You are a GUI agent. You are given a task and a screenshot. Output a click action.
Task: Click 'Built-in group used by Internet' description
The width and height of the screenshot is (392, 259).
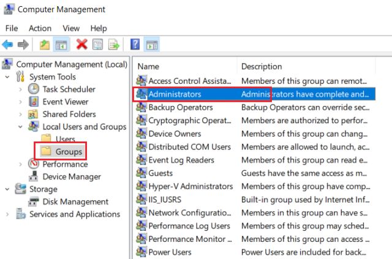(305, 200)
